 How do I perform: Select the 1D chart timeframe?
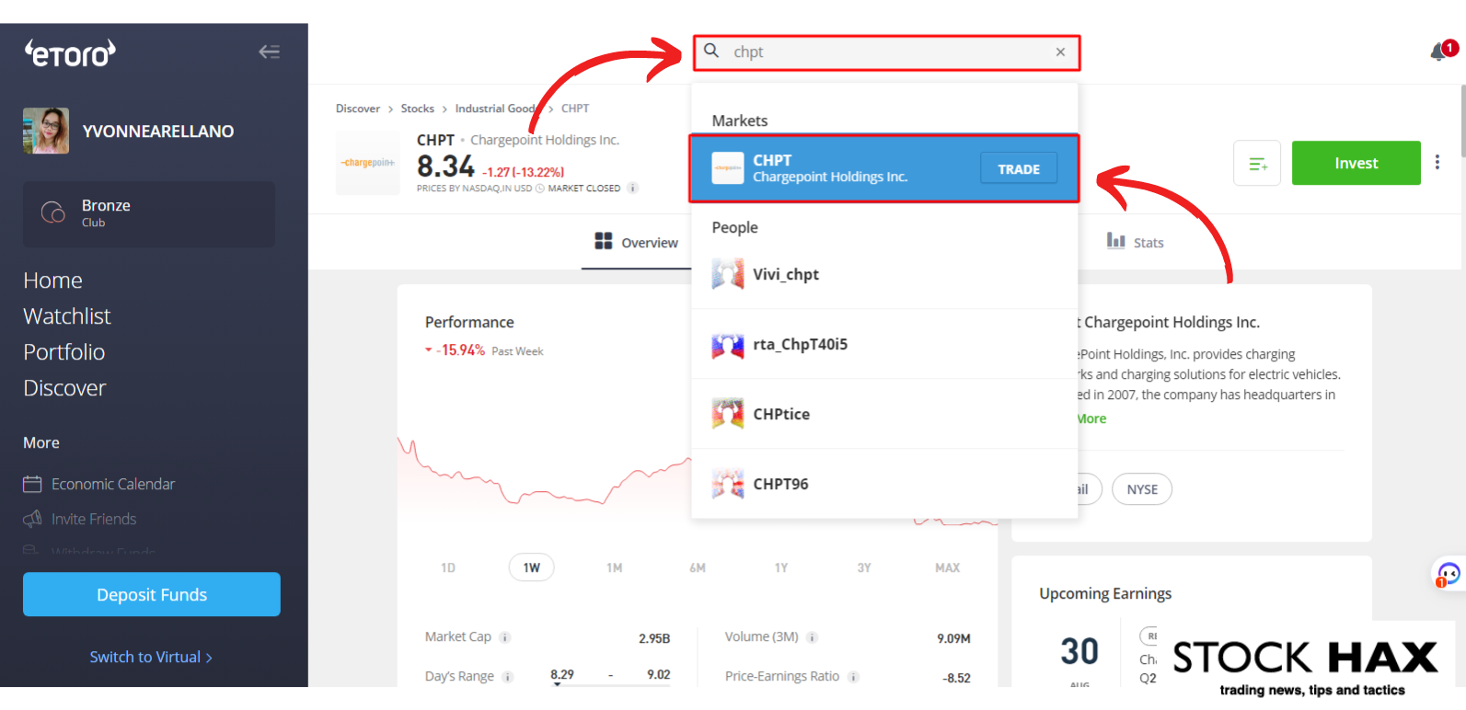448,567
